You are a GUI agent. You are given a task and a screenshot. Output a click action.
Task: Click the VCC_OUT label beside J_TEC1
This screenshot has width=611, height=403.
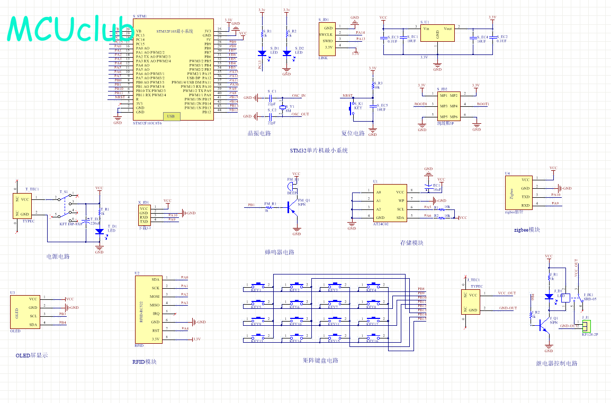click(x=507, y=293)
